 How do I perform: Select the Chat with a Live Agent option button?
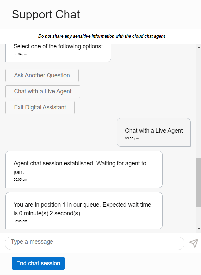pos(43,92)
